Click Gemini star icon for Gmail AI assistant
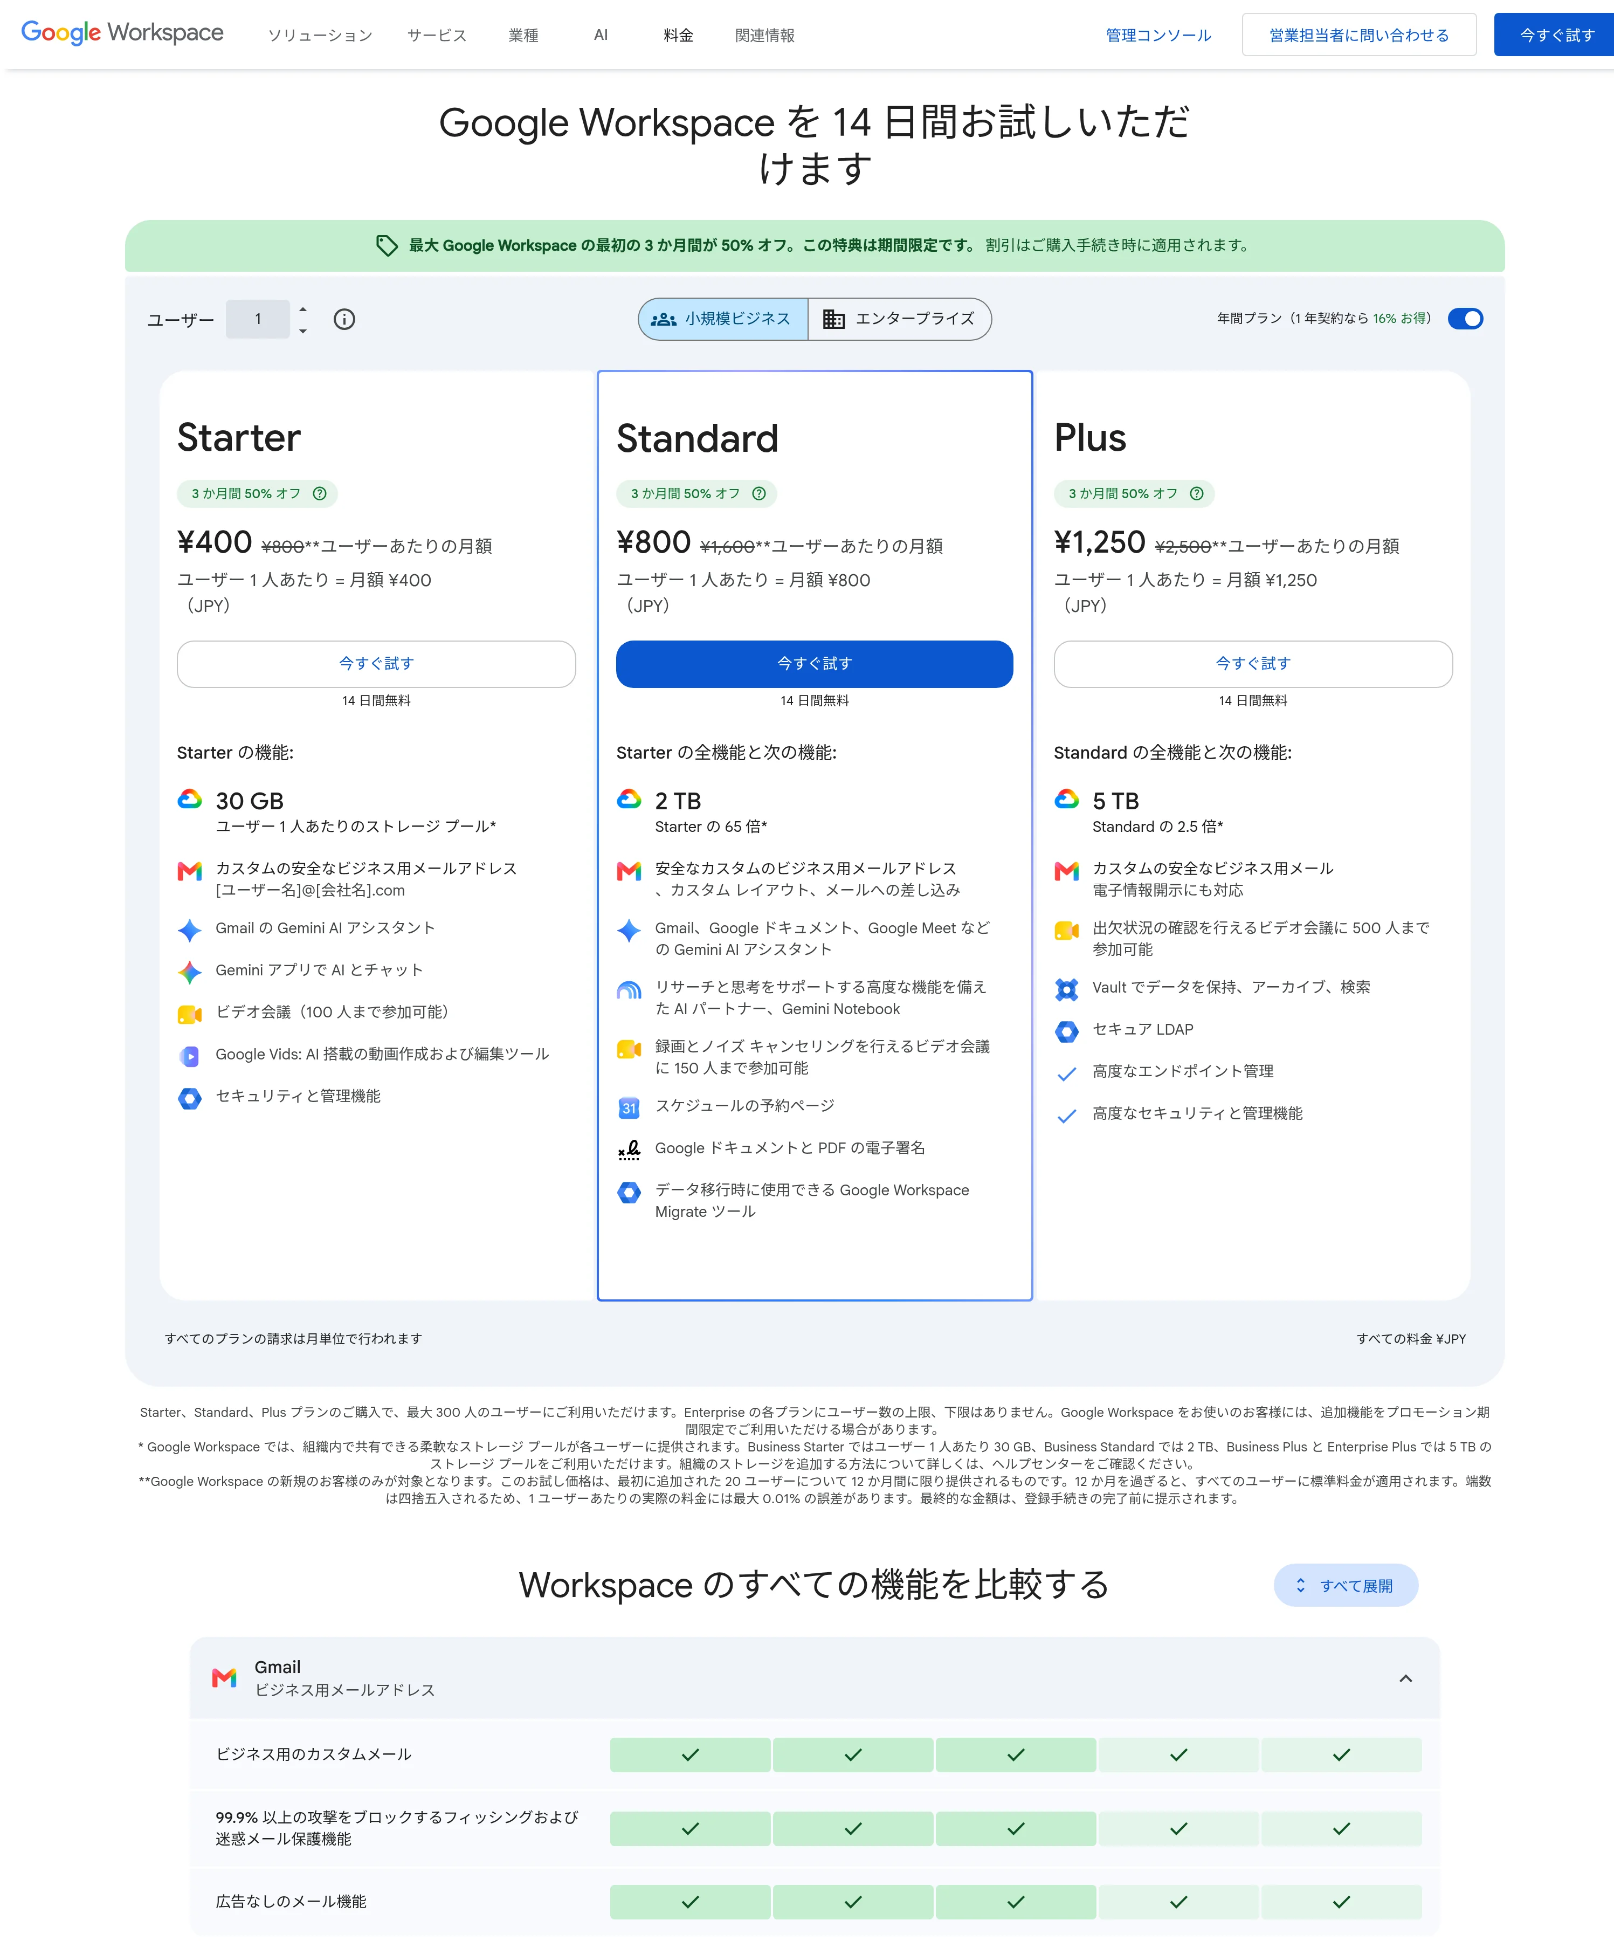This screenshot has height=1941, width=1614. [x=190, y=930]
